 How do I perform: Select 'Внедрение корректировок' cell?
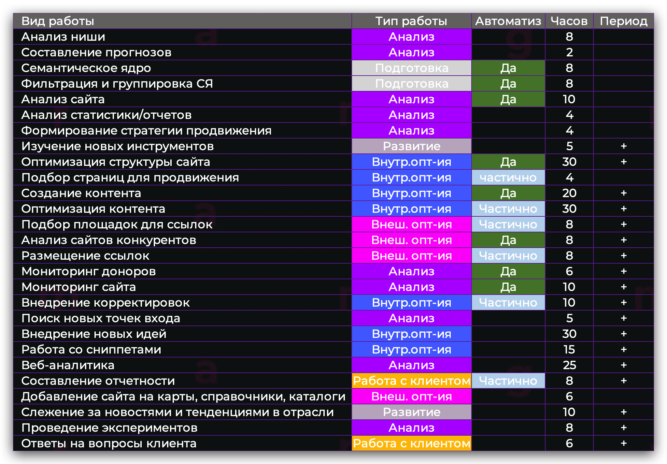[182, 303]
